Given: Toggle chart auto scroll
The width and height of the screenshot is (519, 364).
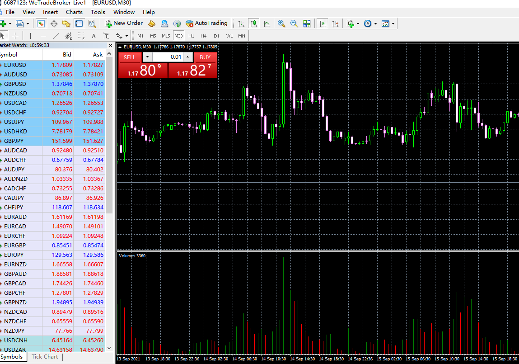Looking at the screenshot, I should pyautogui.click(x=323, y=24).
